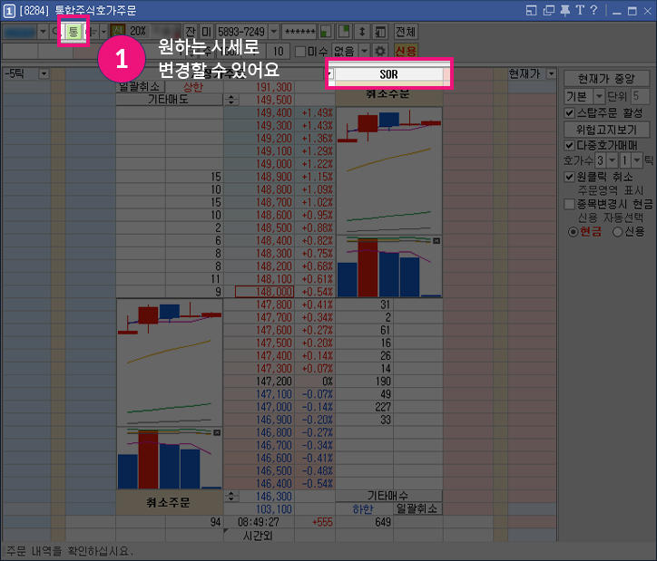Screen dimensions: 657x561
Task: Click the settings gear icon in toolbar
Action: tap(381, 51)
